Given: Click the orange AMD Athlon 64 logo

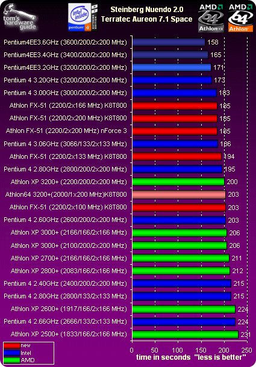Looking at the screenshot, I should 240,18.
